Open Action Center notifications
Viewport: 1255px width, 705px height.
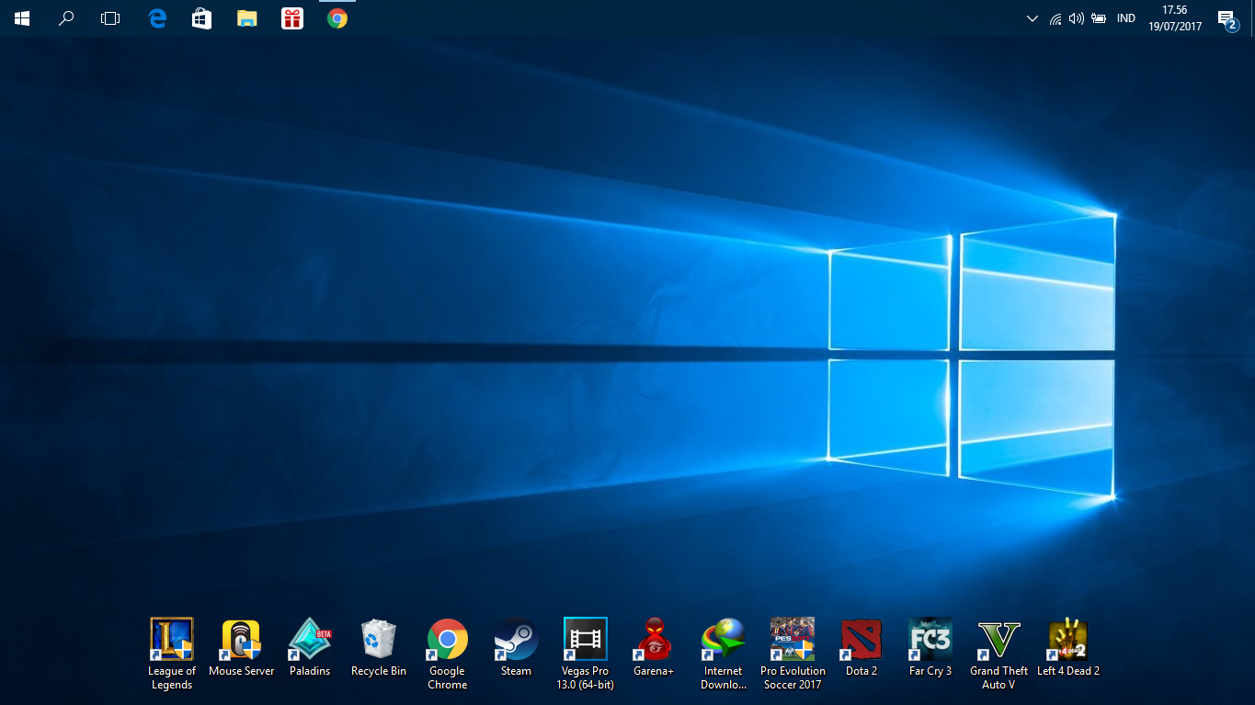[1225, 17]
